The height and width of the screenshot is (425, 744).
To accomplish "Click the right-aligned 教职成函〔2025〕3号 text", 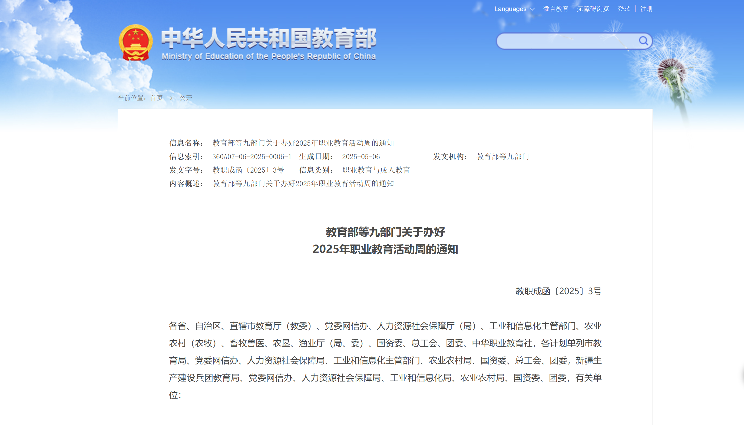I will click(558, 291).
